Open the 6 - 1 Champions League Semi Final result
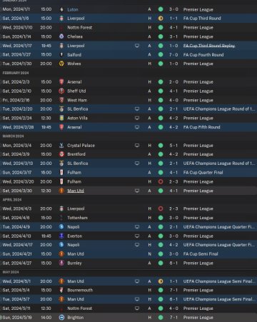This screenshot has height=322, width=257. click(173, 299)
